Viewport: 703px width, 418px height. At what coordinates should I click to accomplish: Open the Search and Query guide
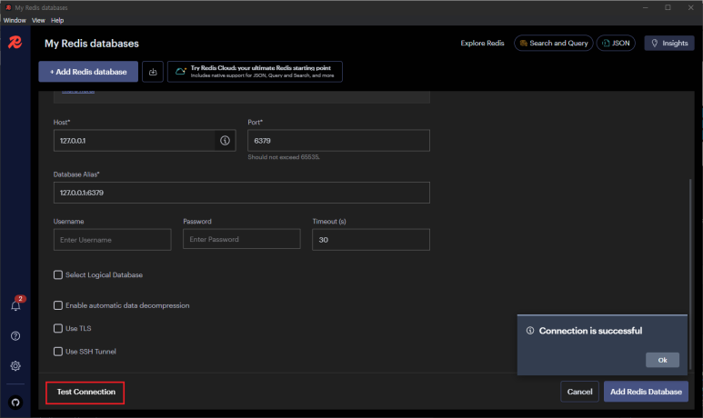tap(554, 43)
